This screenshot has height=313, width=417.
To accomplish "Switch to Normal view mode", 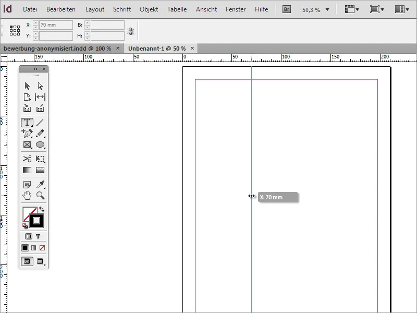I will pyautogui.click(x=27, y=261).
